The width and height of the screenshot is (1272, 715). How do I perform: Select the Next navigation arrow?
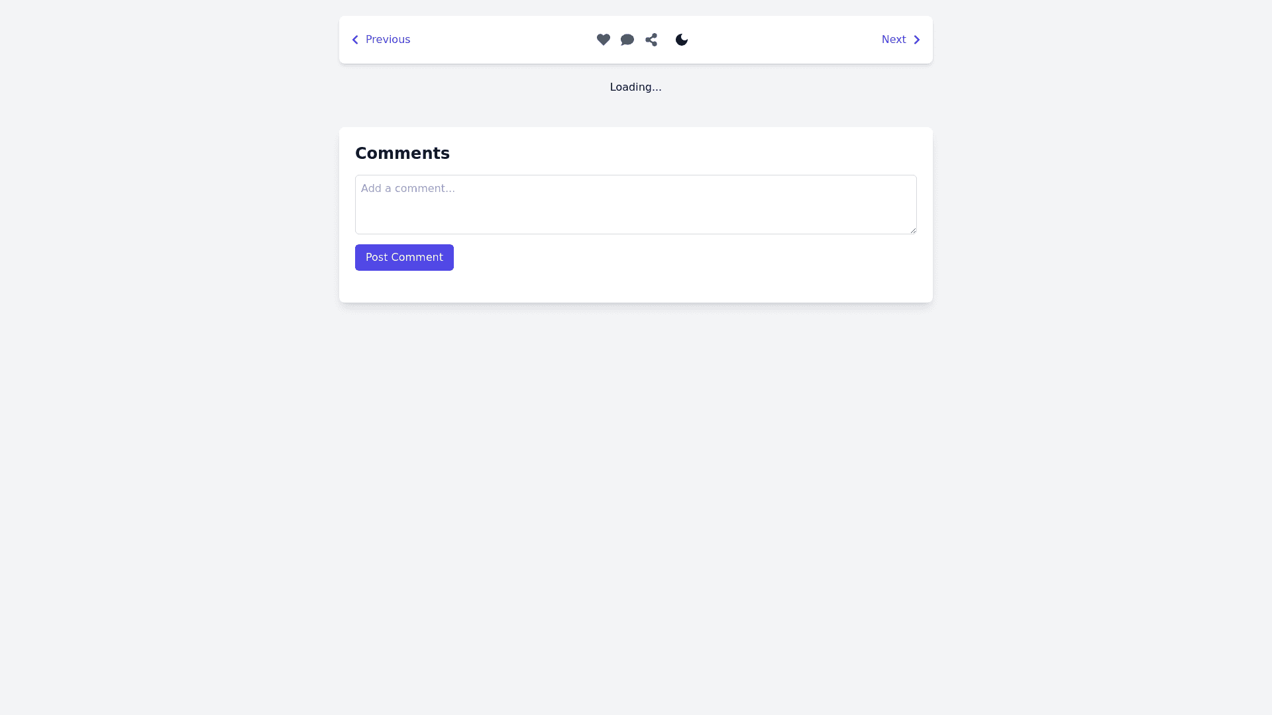[x=917, y=40]
